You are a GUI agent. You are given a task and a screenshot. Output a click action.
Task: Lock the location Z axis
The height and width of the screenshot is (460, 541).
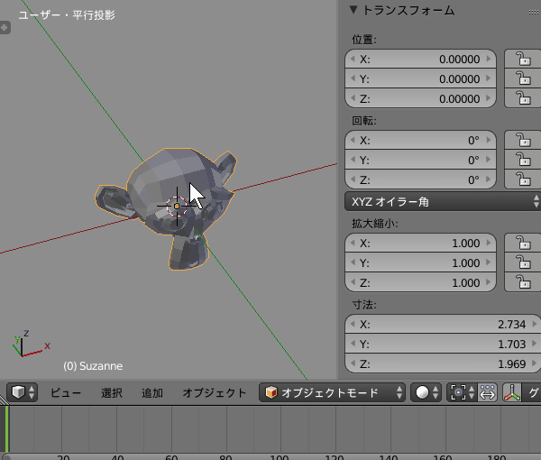pyautogui.click(x=523, y=98)
